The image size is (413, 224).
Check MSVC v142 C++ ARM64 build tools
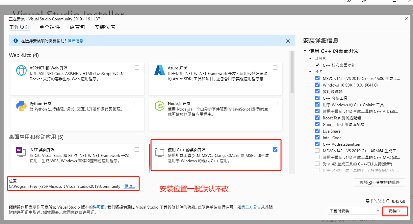coord(317,151)
